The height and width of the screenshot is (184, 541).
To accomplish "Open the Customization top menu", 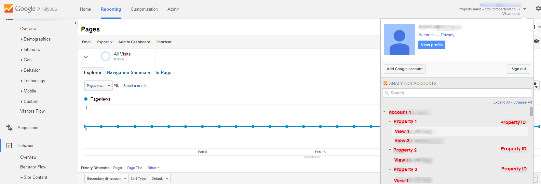I will [x=144, y=9].
